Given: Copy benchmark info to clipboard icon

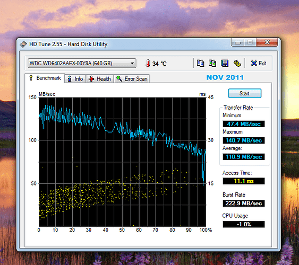Looking at the screenshot, I should (200, 64).
